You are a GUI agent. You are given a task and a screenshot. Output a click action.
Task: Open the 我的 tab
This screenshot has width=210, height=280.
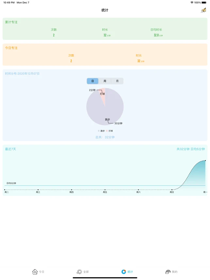click(x=171, y=272)
